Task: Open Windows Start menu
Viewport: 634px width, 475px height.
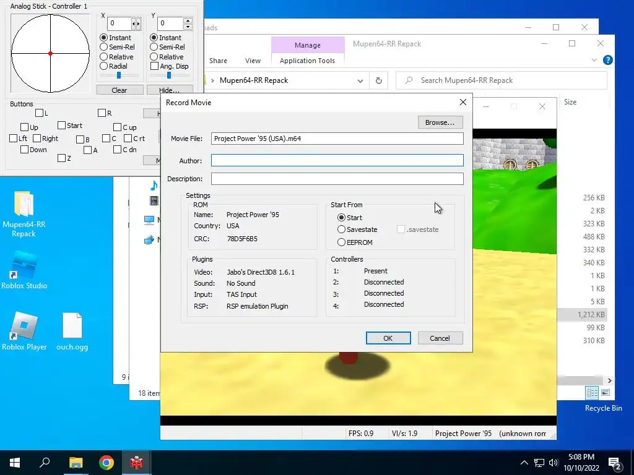Action: click(15, 463)
